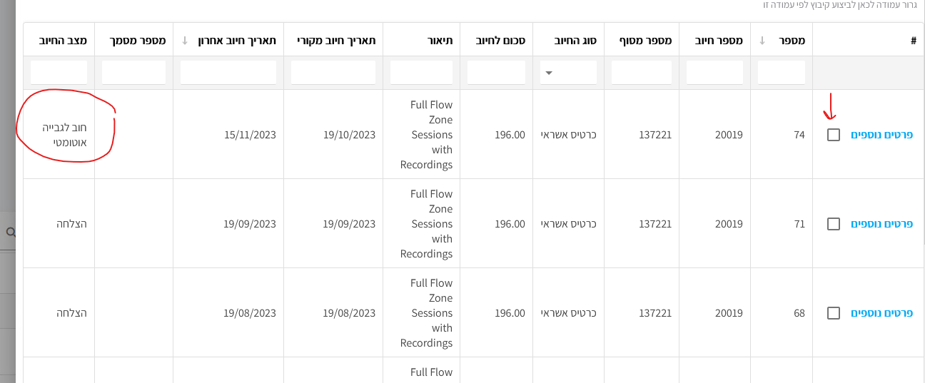Viewport: 925px width, 383px height.
Task: Tick the checkbox for row 71
Action: coord(834,224)
